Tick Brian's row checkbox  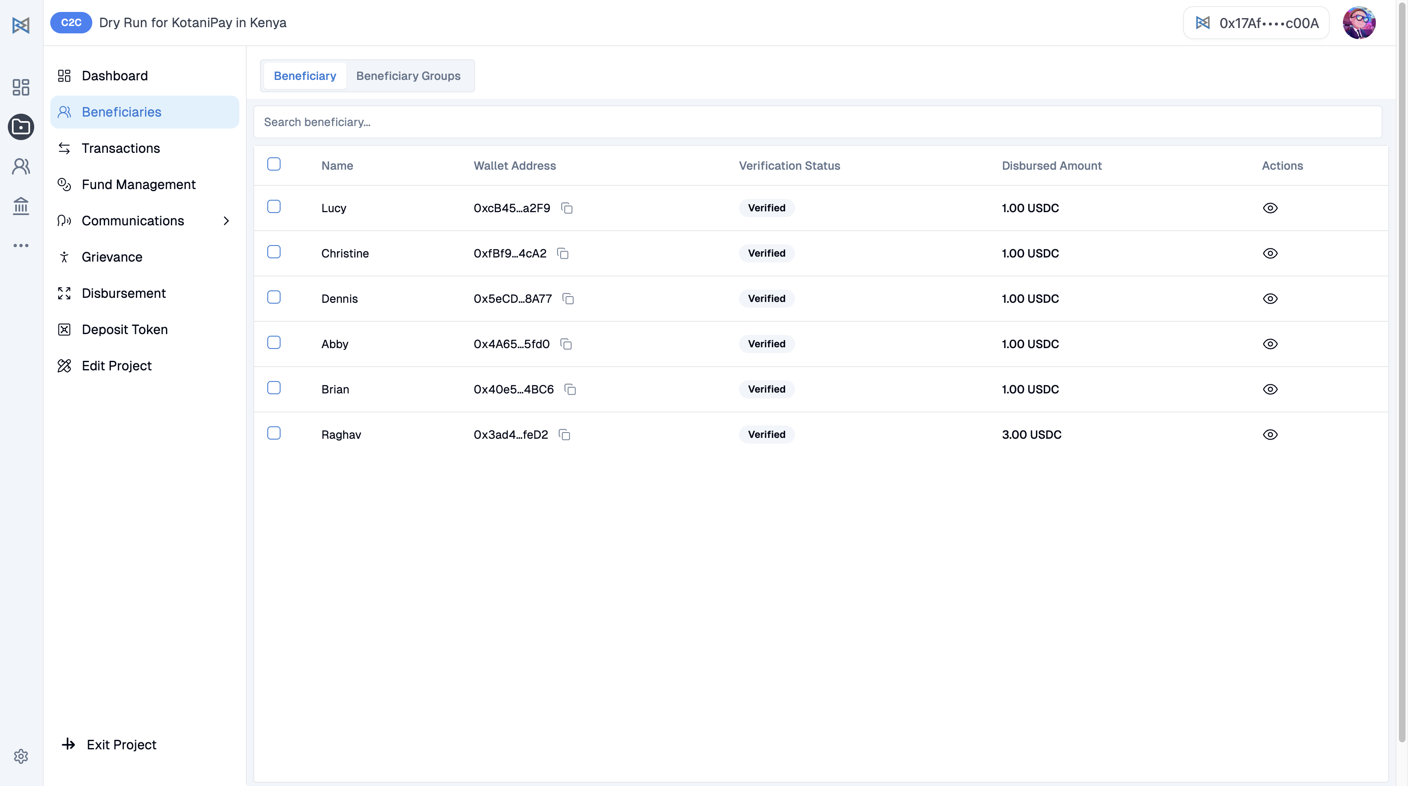click(274, 388)
